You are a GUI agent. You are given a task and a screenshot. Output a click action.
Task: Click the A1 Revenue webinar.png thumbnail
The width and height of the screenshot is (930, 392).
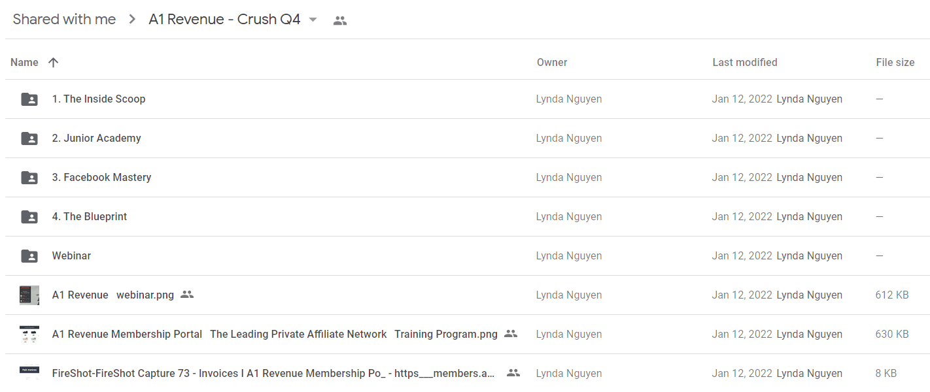pyautogui.click(x=29, y=295)
